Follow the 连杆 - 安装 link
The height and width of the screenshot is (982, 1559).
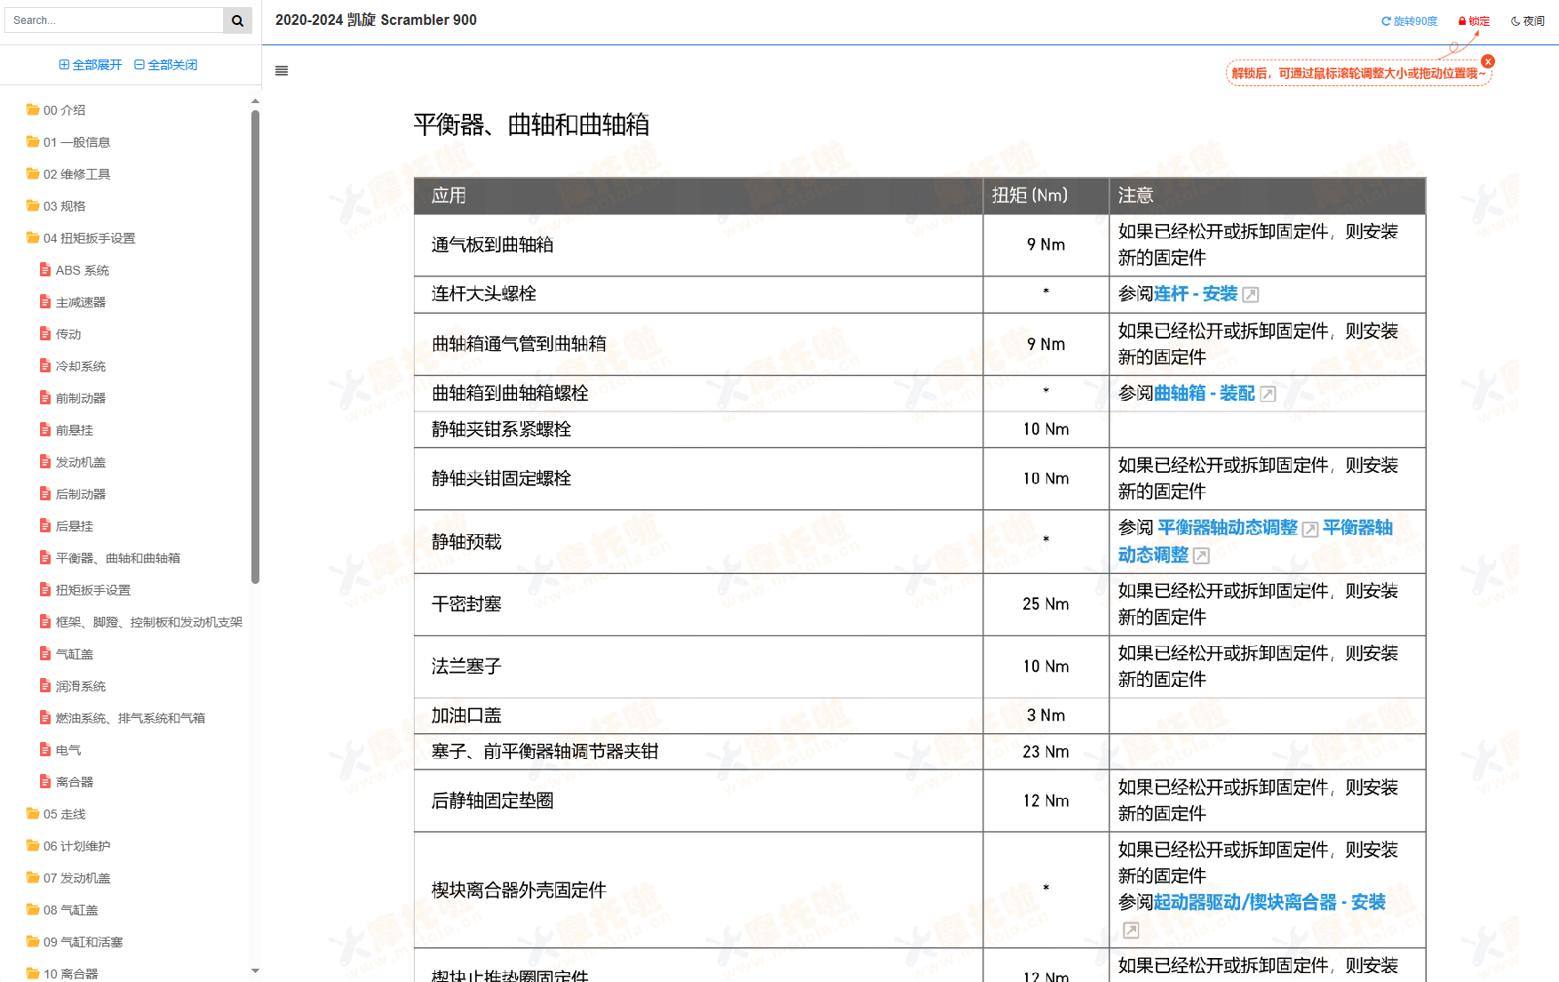tap(1196, 294)
